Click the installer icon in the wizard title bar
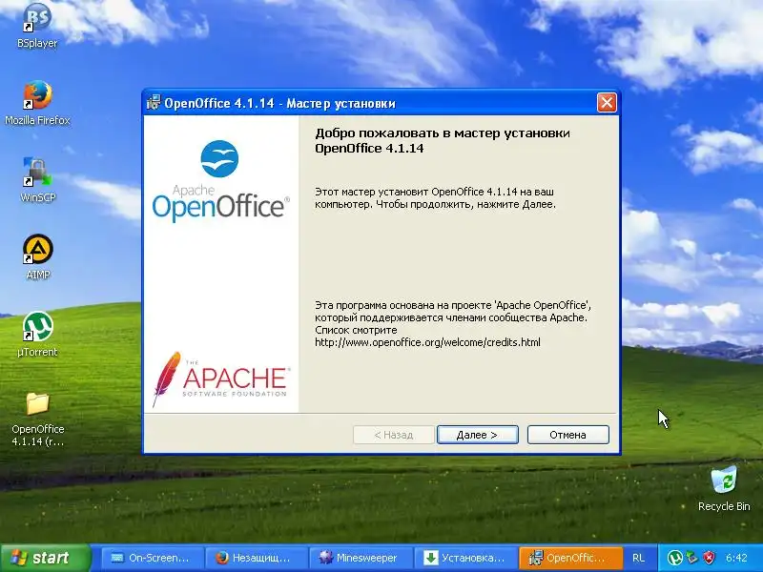The width and height of the screenshot is (763, 572). [154, 103]
